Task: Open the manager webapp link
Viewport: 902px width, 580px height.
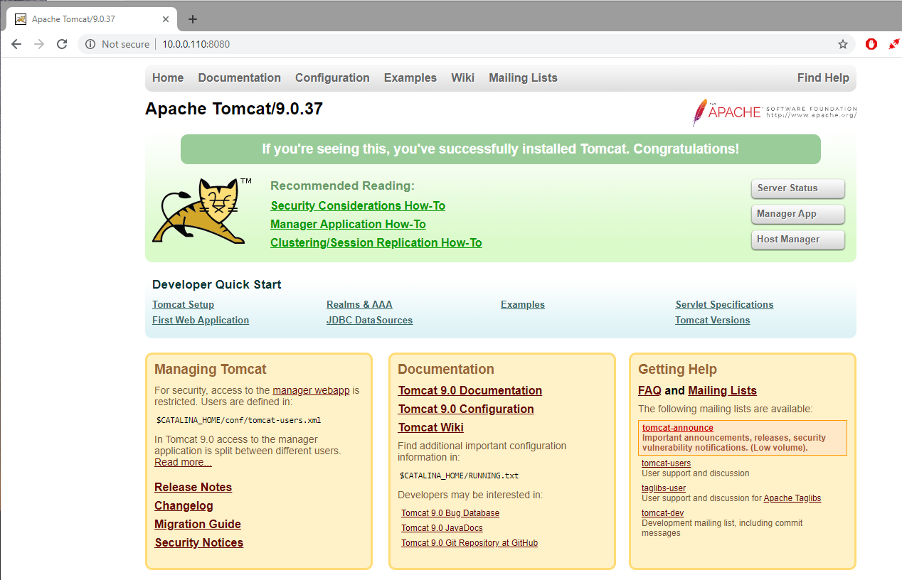Action: 311,390
